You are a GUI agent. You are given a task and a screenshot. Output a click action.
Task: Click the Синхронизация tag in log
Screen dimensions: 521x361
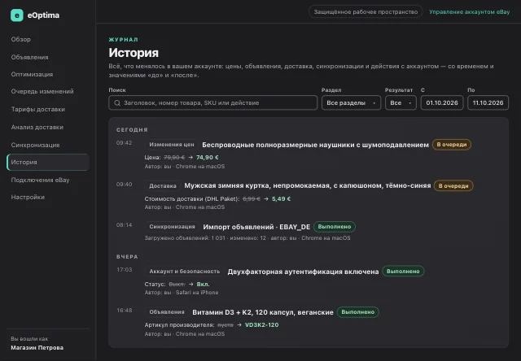(172, 227)
